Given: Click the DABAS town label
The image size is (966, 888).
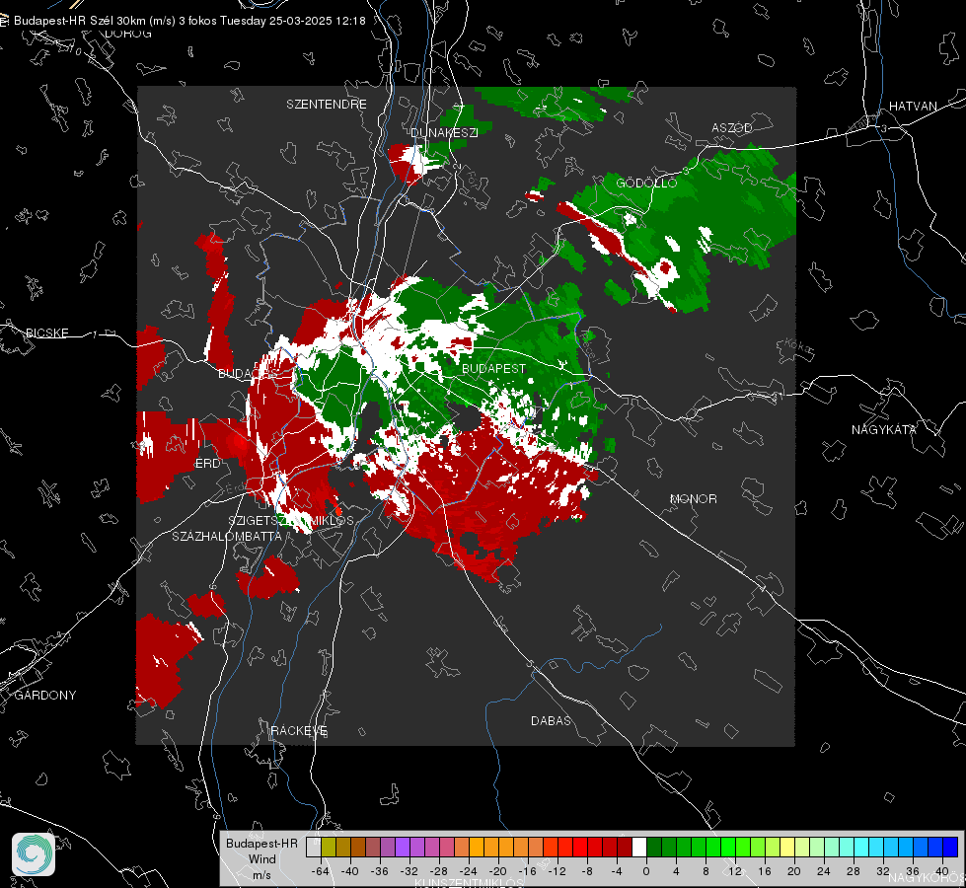Looking at the screenshot, I should [x=551, y=720].
